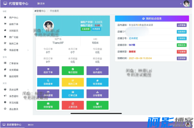Image resolution: width=194 pixels, height=128 pixels.
Task: Click the 旗舰版 store type text
Action: [x=132, y=52]
